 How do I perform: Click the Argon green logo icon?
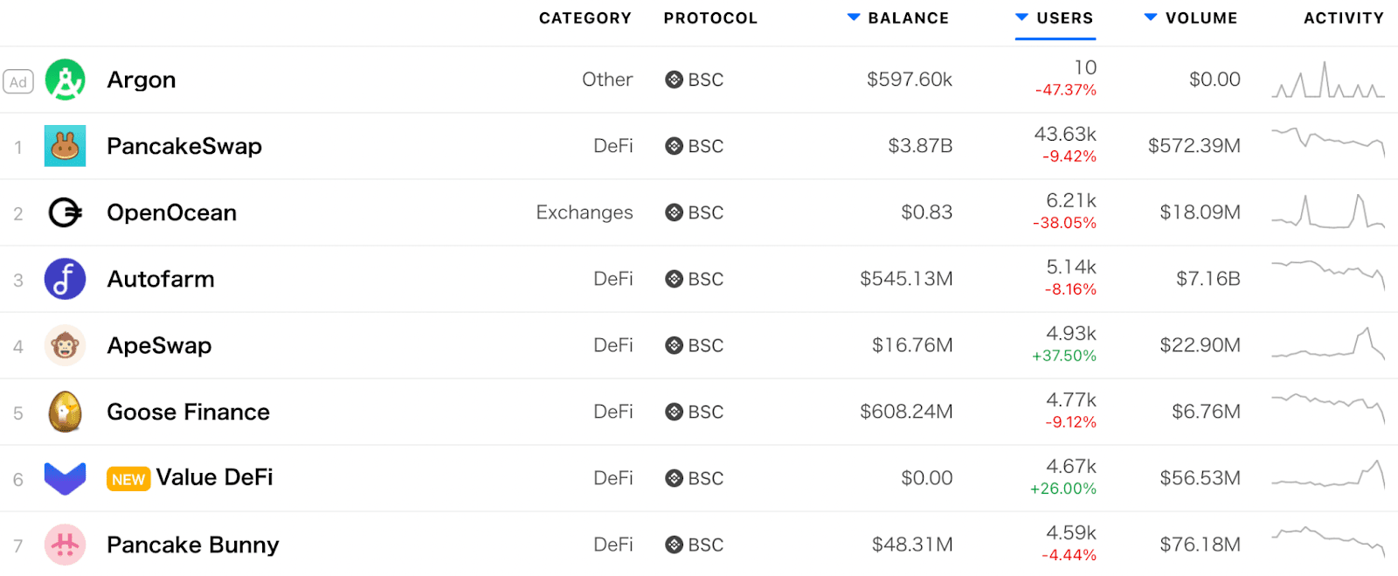coord(65,80)
